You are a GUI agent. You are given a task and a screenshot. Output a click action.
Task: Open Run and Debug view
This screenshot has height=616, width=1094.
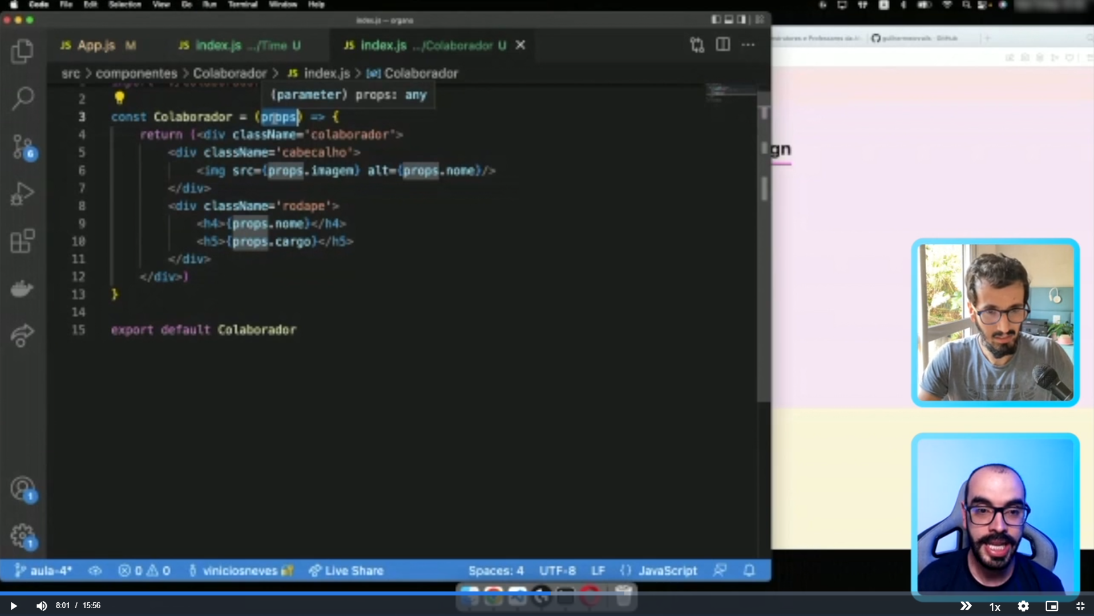22,194
